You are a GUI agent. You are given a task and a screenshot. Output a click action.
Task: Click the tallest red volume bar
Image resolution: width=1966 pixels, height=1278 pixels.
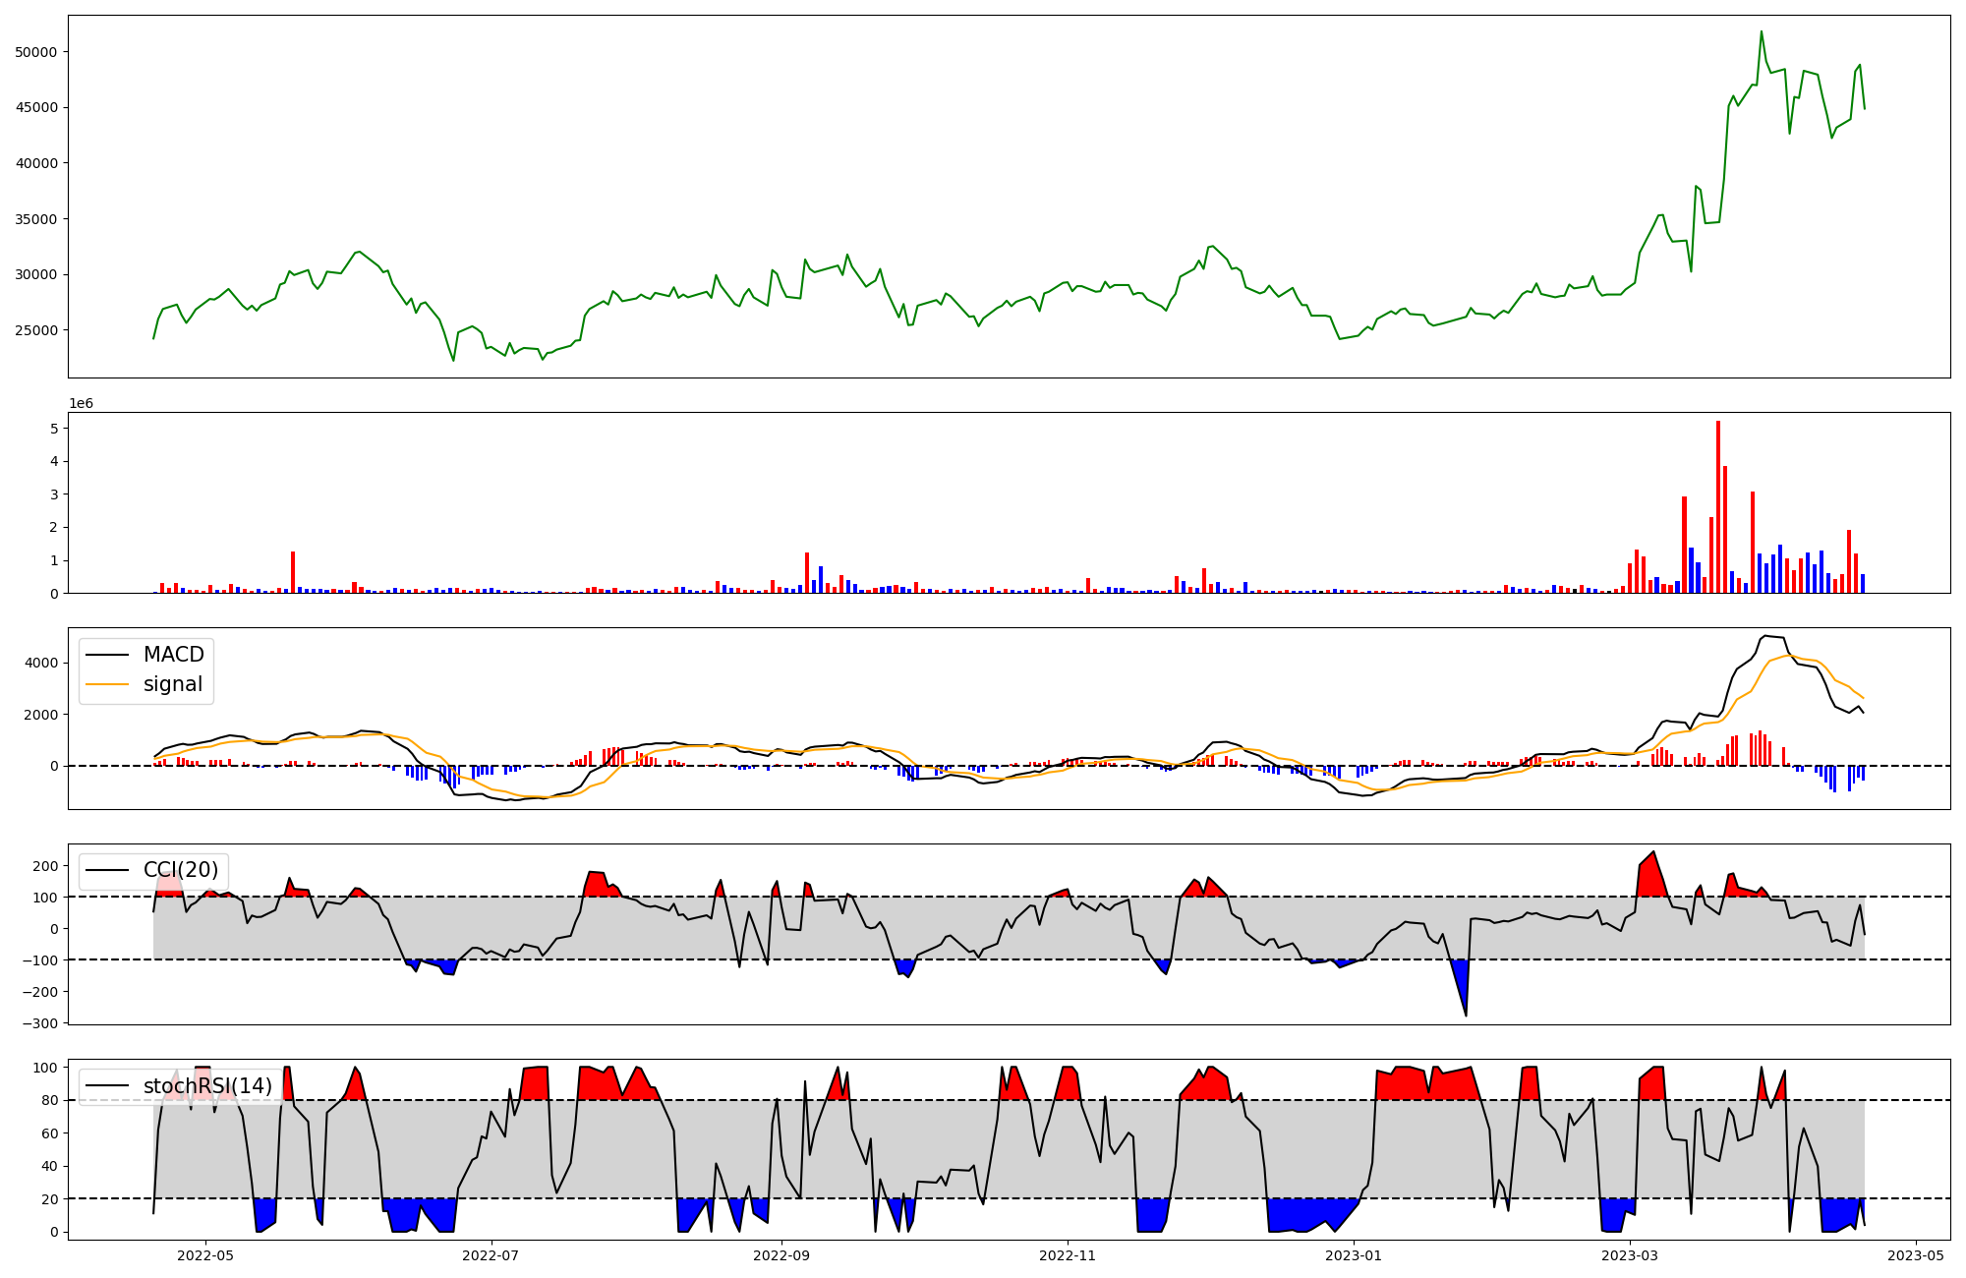[1718, 506]
